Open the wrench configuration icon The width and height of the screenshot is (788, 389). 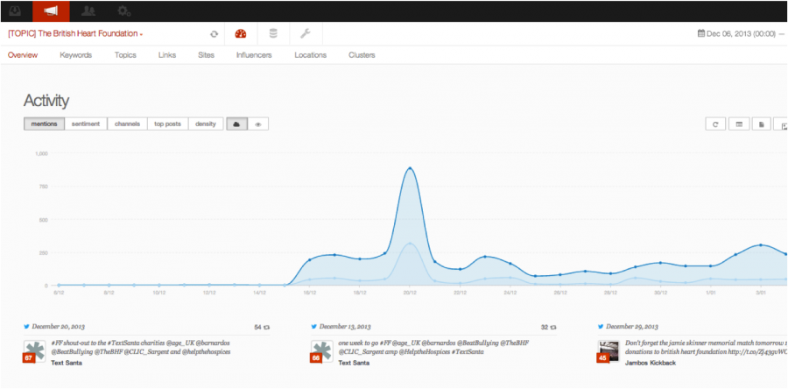(x=305, y=34)
